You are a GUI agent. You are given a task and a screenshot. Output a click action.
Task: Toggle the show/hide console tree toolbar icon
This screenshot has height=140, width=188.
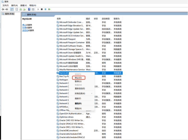click(x=12, y=9)
